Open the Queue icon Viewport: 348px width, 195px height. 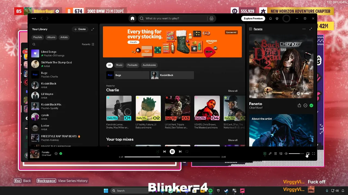point(275,154)
